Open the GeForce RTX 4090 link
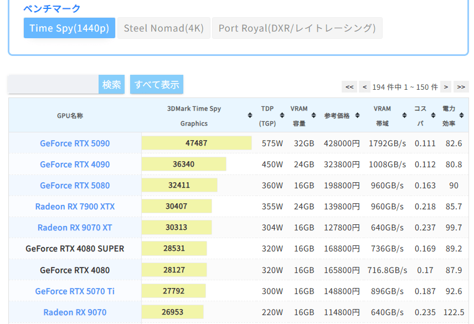 tap(75, 164)
